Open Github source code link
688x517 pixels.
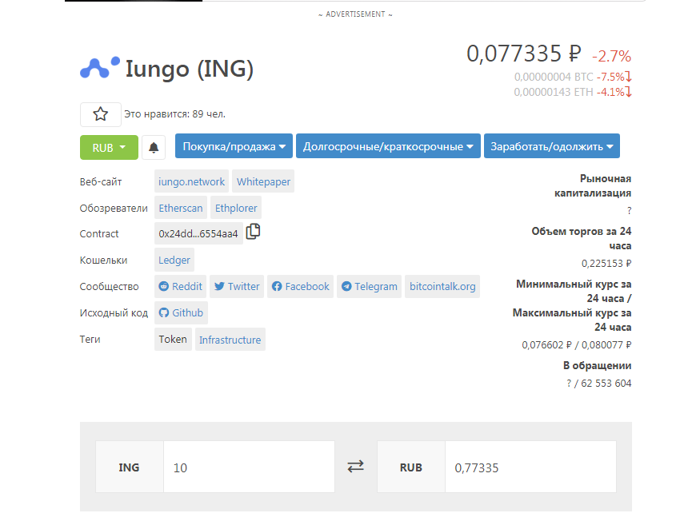(182, 312)
